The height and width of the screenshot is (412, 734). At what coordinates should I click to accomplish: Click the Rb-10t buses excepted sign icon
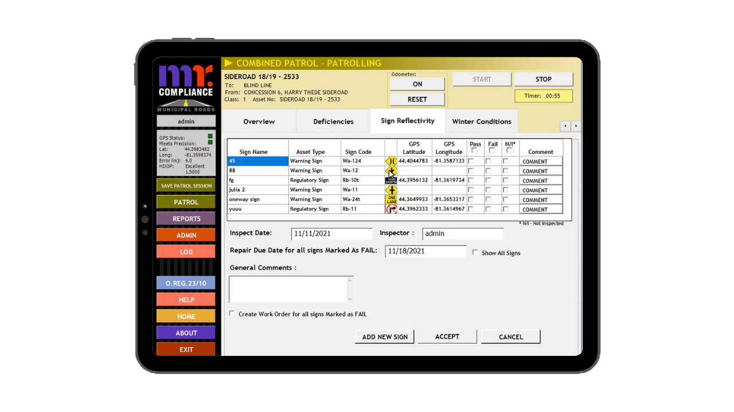tap(391, 180)
